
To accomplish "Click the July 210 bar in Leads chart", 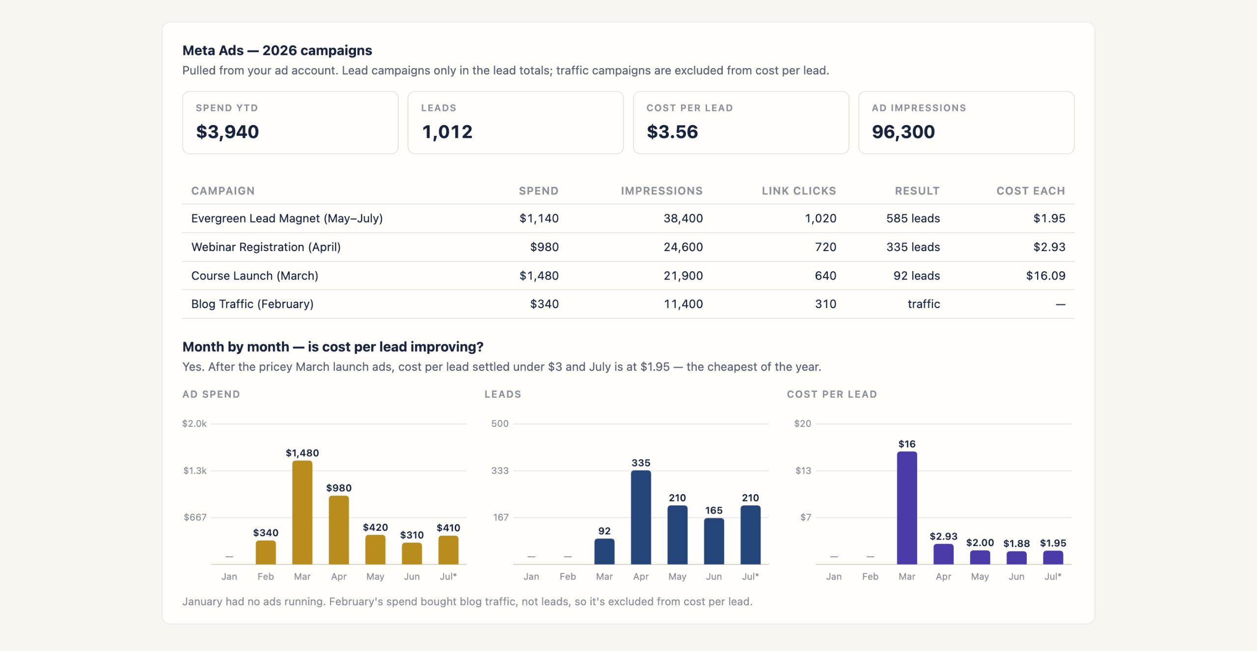I will tap(750, 535).
